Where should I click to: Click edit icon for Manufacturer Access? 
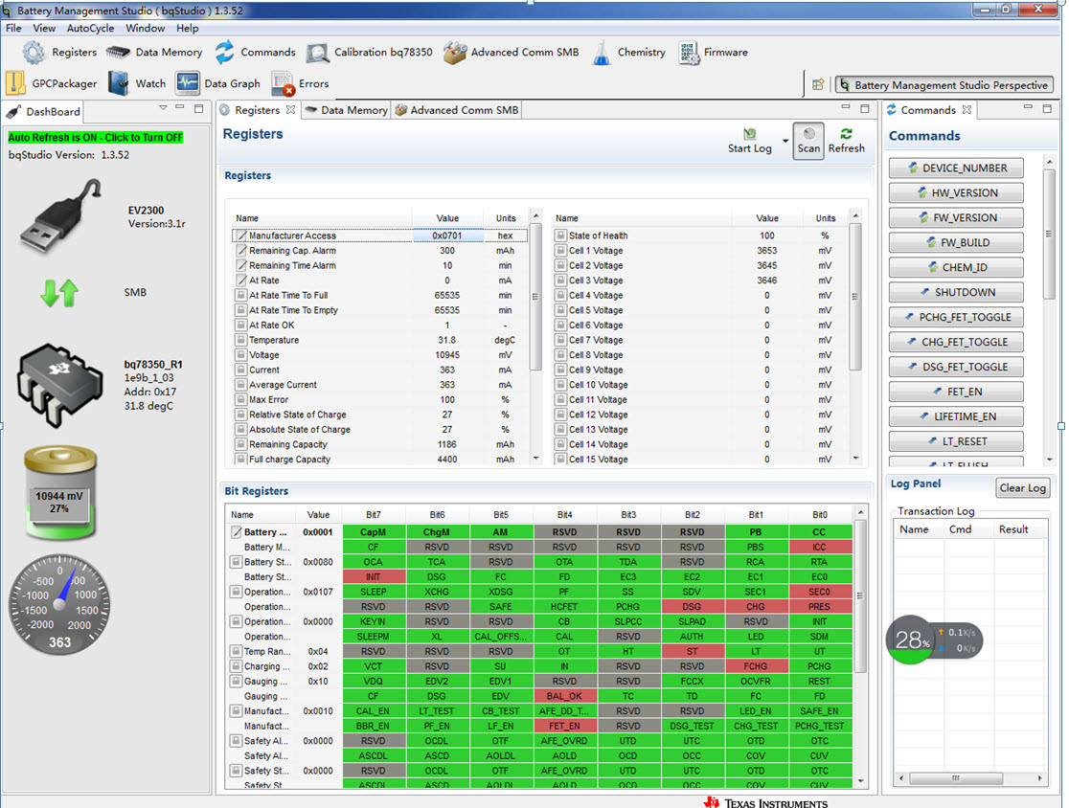(241, 236)
